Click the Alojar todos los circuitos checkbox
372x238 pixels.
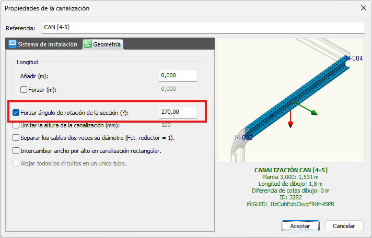[x=16, y=163]
